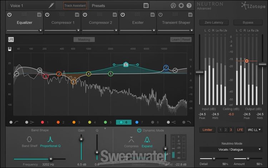Open the Transient Shaper preset list icon
The image size is (268, 168).
pyautogui.click(x=190, y=15)
